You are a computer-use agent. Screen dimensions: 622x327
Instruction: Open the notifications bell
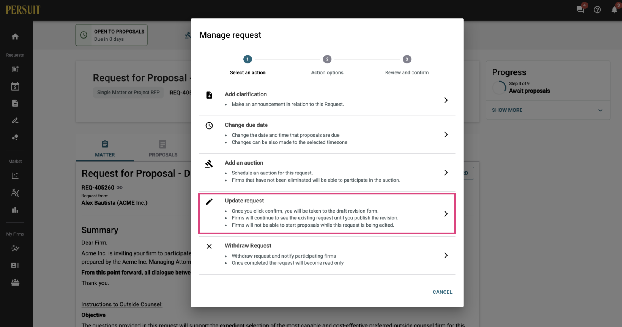[x=614, y=10]
